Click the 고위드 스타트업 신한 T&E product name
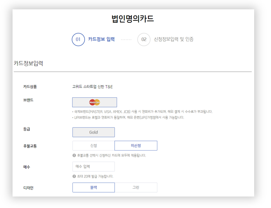The image size is (271, 208). click(x=92, y=87)
